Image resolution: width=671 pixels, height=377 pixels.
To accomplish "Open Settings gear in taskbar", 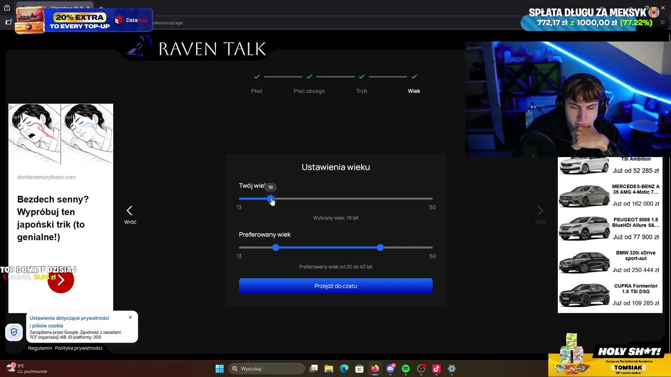I will click(x=452, y=369).
